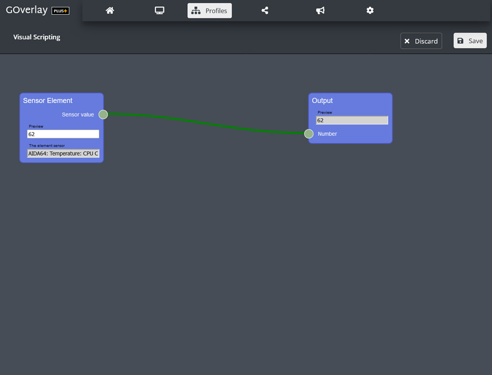492x375 pixels.
Task: Open settings via the gear icon
Action: pos(370,11)
